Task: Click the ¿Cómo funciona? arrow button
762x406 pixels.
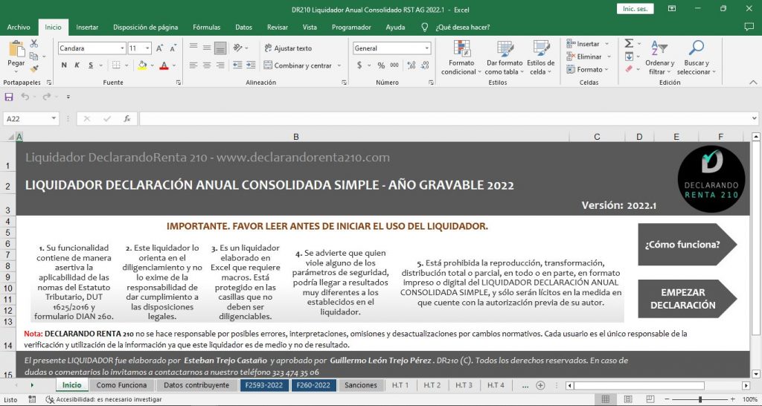Action: pos(687,245)
